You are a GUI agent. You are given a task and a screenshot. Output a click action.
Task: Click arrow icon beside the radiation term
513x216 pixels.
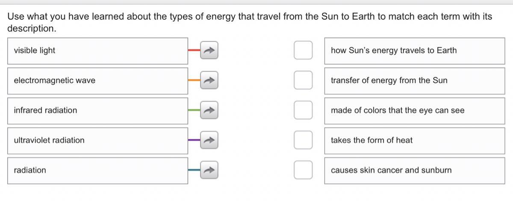[209, 170]
